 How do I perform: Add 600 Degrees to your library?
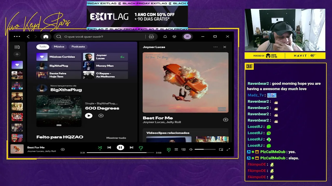[x=101, y=116]
